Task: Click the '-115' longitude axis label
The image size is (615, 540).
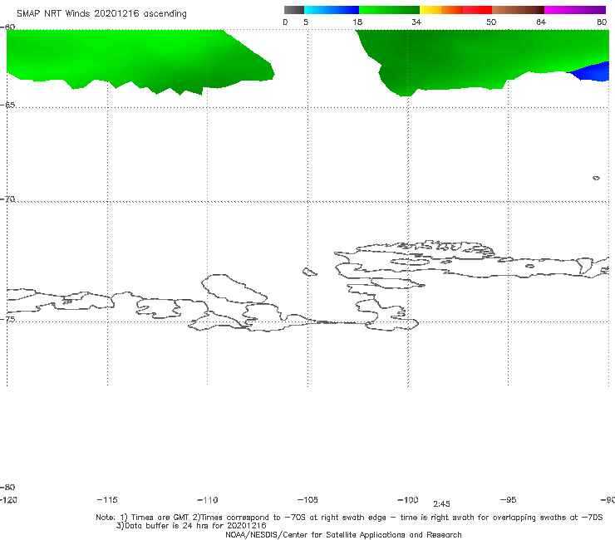Action: point(107,499)
